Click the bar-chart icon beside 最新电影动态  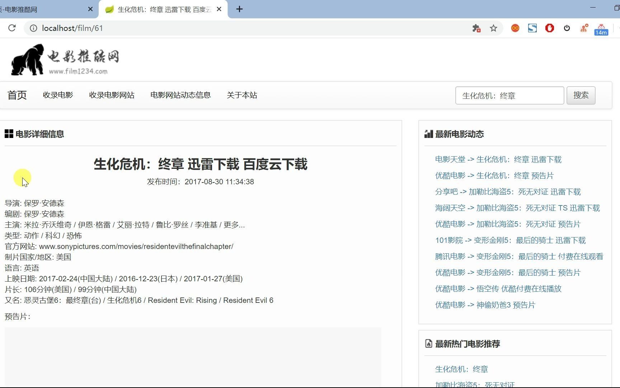429,134
